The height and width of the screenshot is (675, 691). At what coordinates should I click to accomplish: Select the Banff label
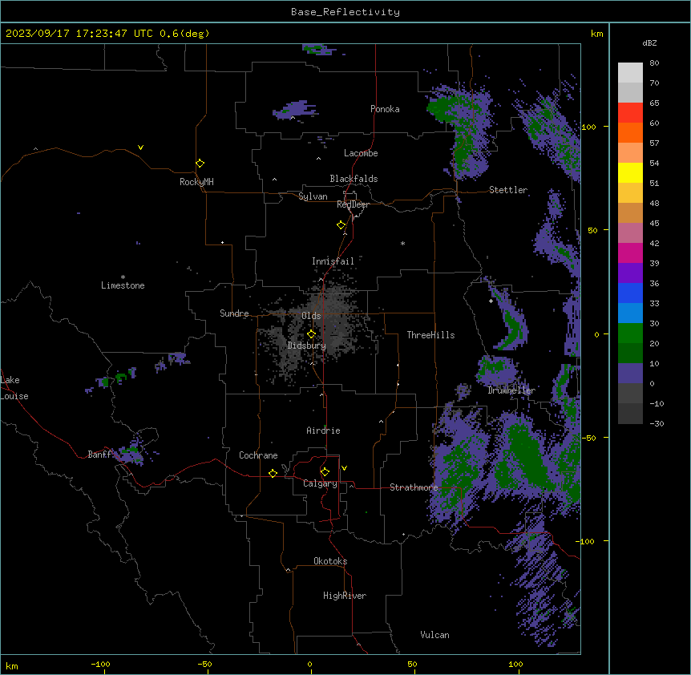[99, 455]
